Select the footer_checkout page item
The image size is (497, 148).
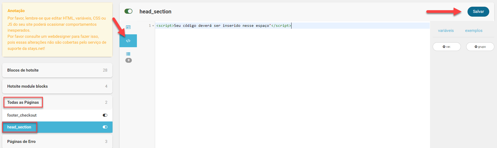(x=57, y=115)
